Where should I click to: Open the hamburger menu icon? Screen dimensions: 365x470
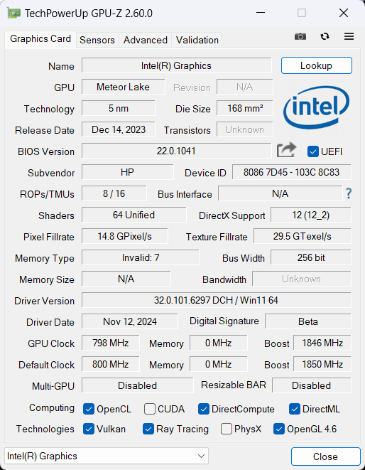coord(349,36)
